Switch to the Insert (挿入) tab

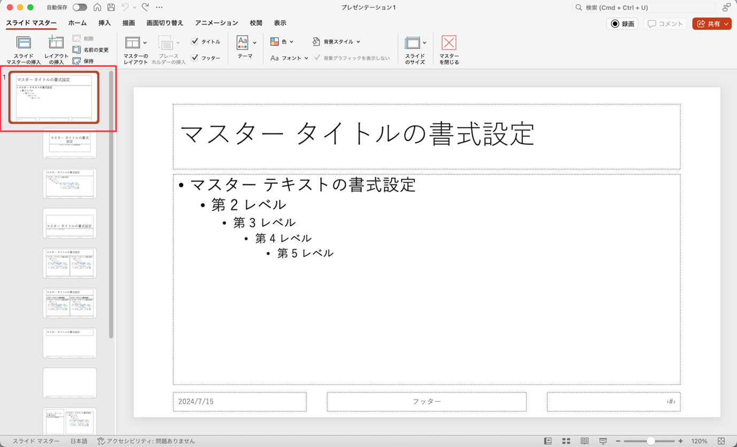[x=105, y=23]
